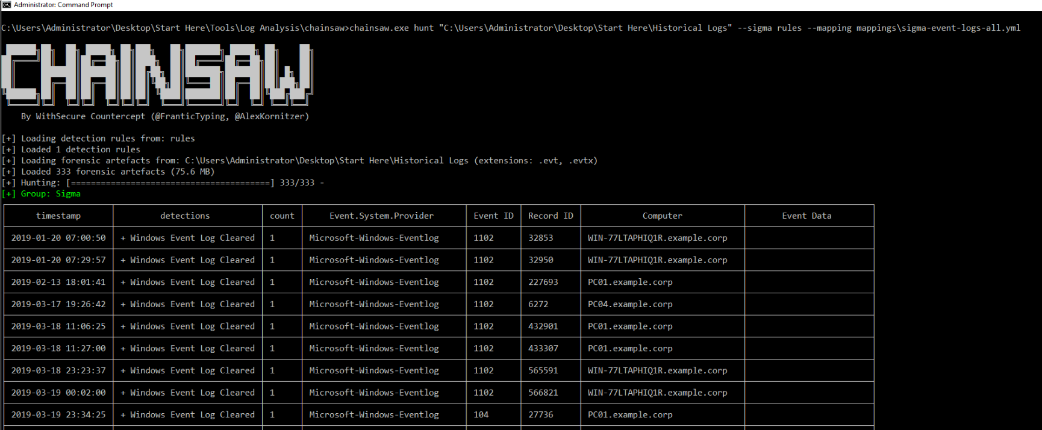
Task: Click 'Loading forensic artefacts from' line
Action: pyautogui.click(x=300, y=161)
